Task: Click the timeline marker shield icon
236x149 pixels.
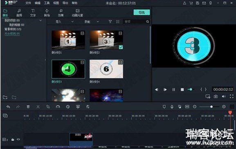Action: click(164, 107)
